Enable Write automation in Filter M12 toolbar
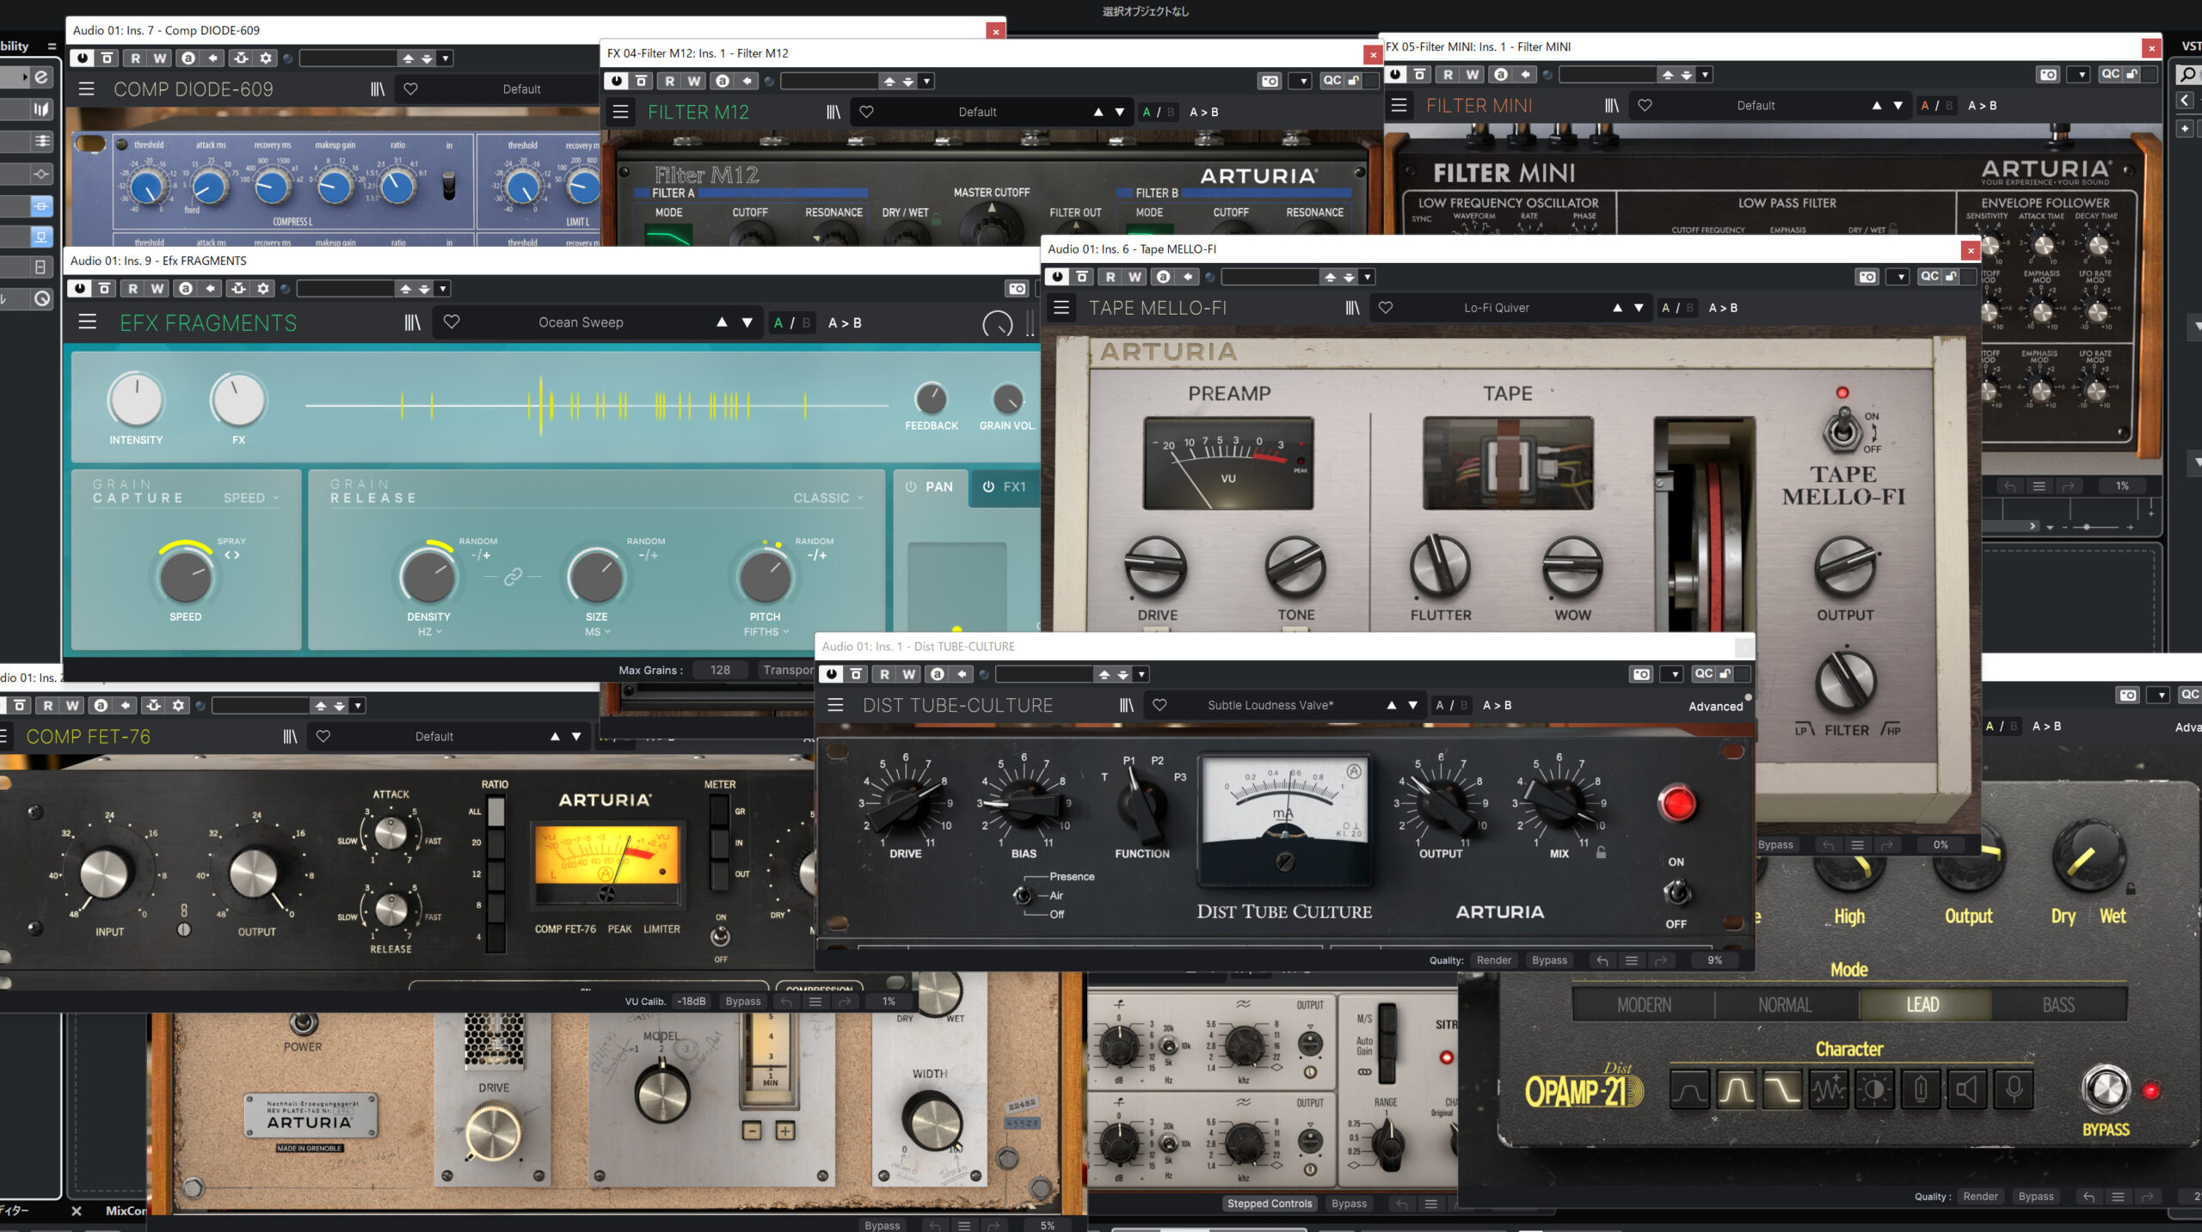 pyautogui.click(x=694, y=81)
